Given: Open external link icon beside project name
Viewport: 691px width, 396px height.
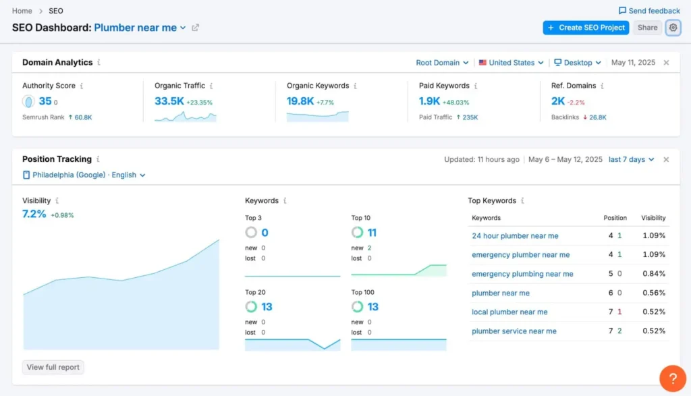Looking at the screenshot, I should pyautogui.click(x=196, y=28).
